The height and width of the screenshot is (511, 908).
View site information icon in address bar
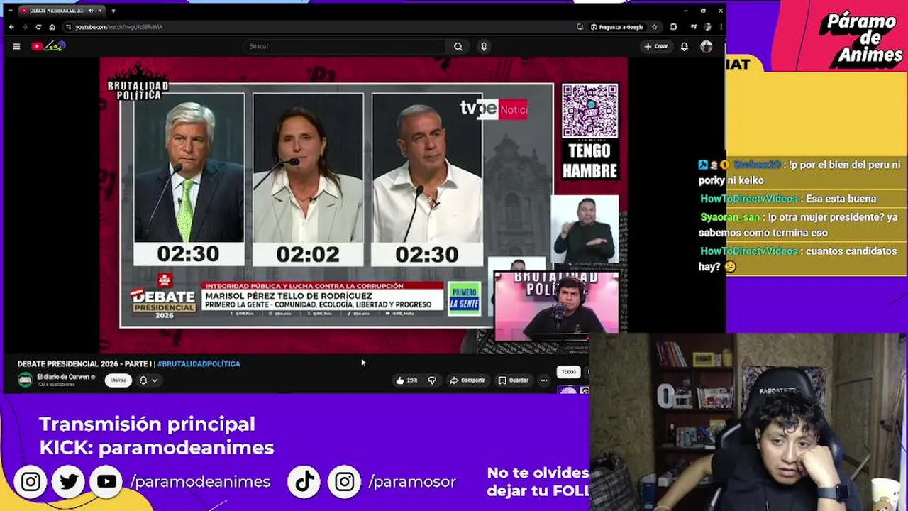(x=68, y=27)
